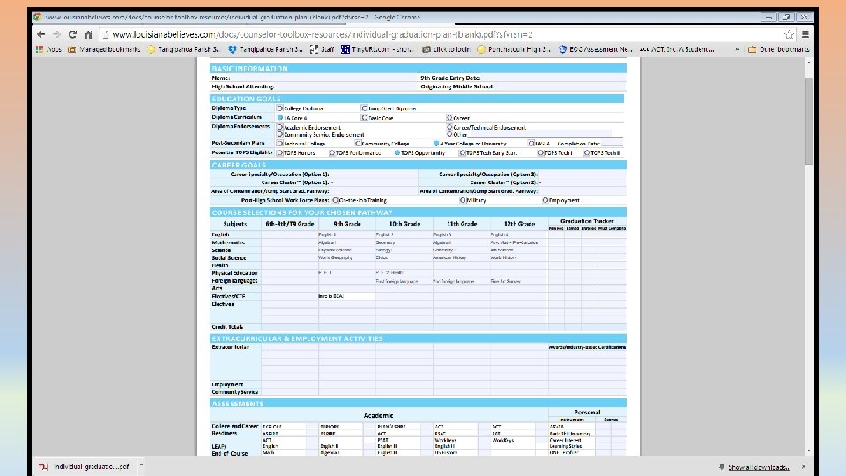Click Show all downloads link

(759, 467)
